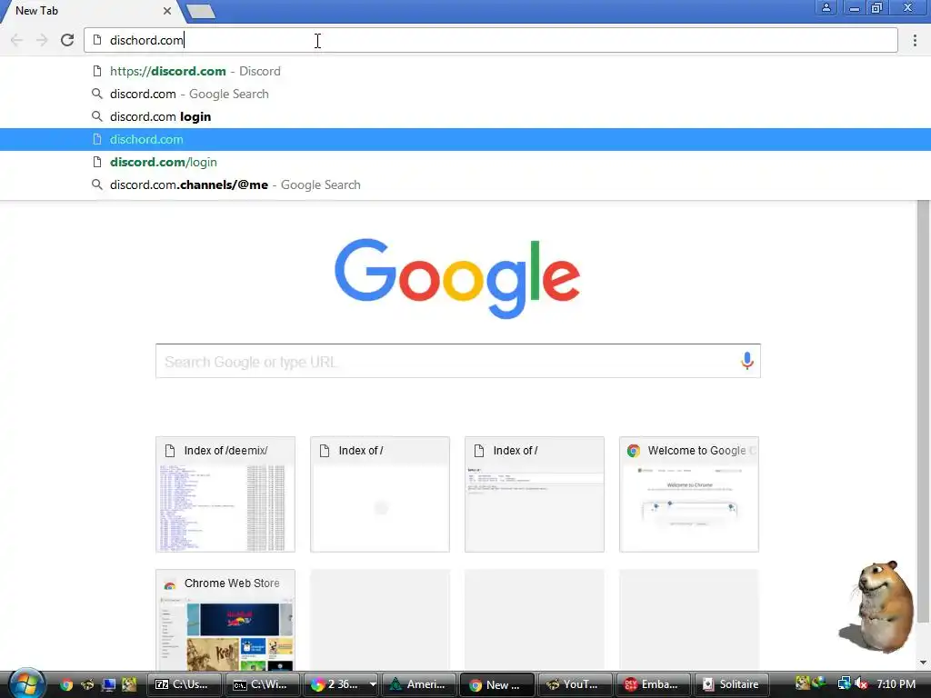Switch to the YouT... taskbar window

click(576, 684)
